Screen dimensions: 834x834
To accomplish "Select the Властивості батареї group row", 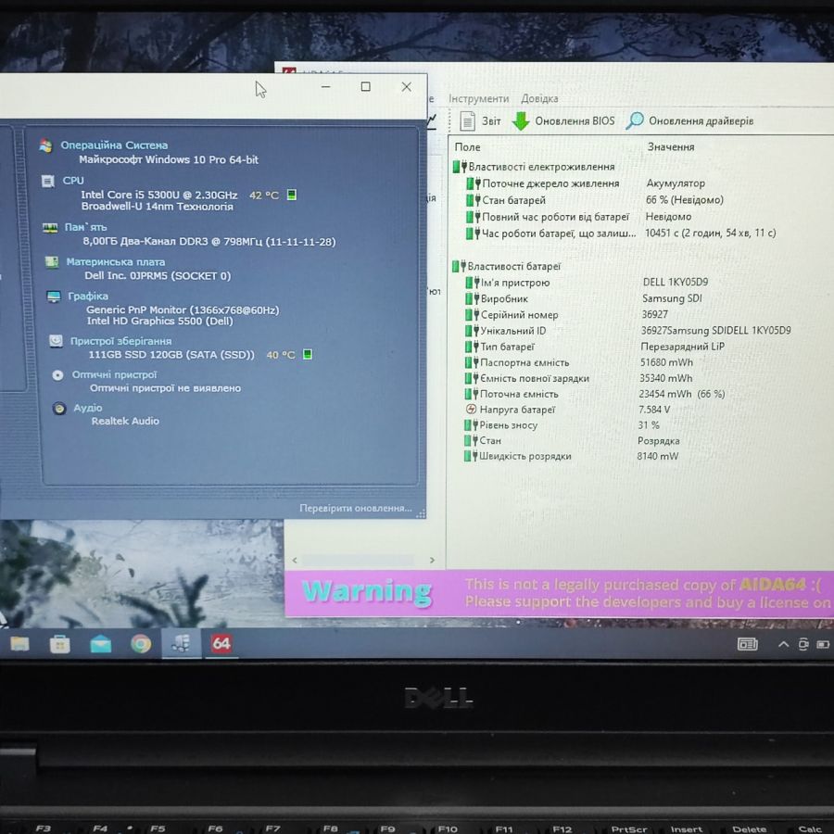I will coord(506,267).
